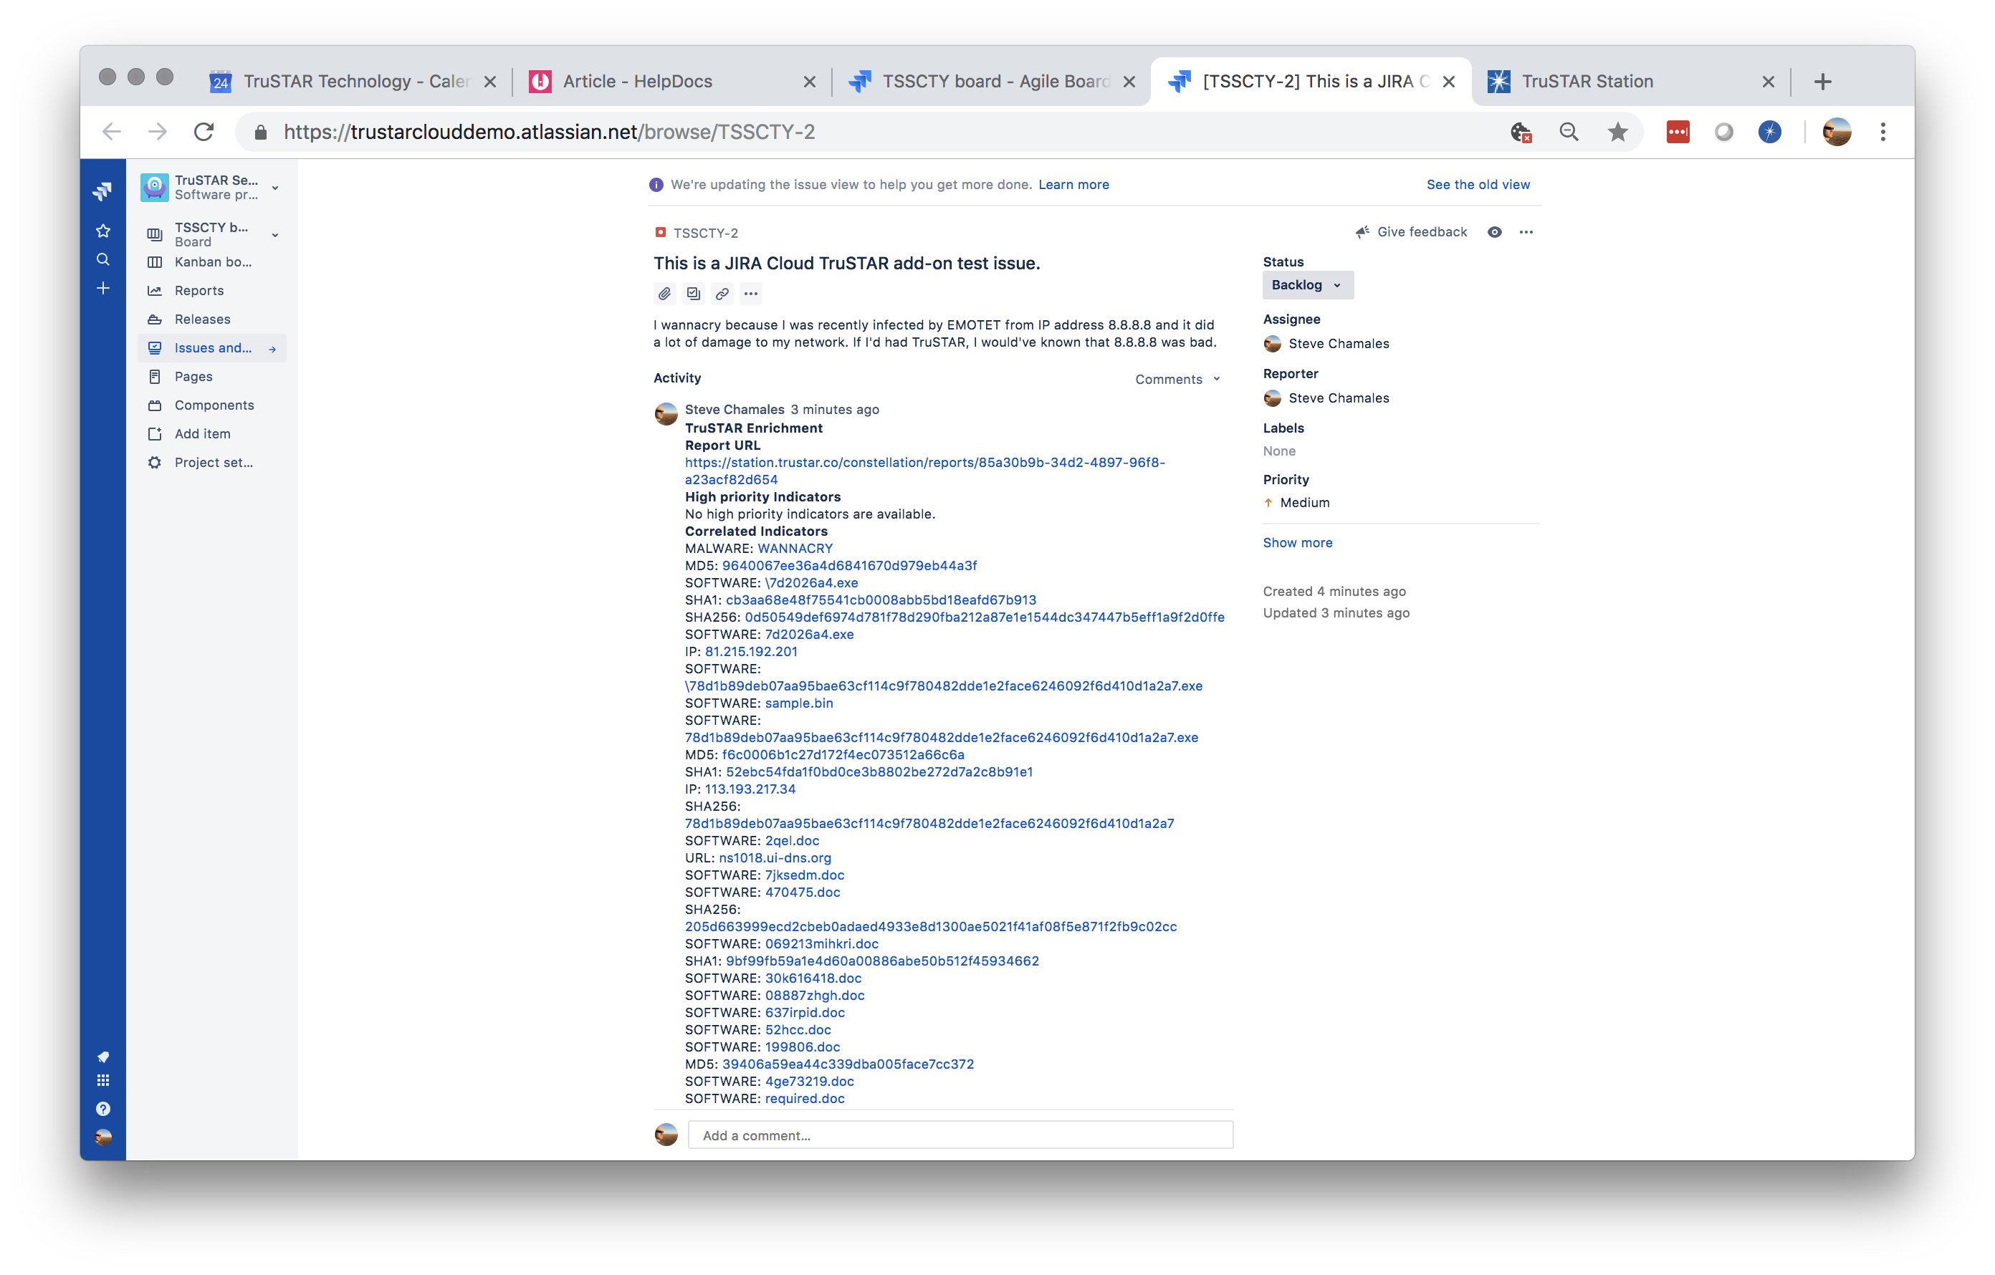Click the cookie blocked icon in address bar
The image size is (1995, 1275).
1521,132
